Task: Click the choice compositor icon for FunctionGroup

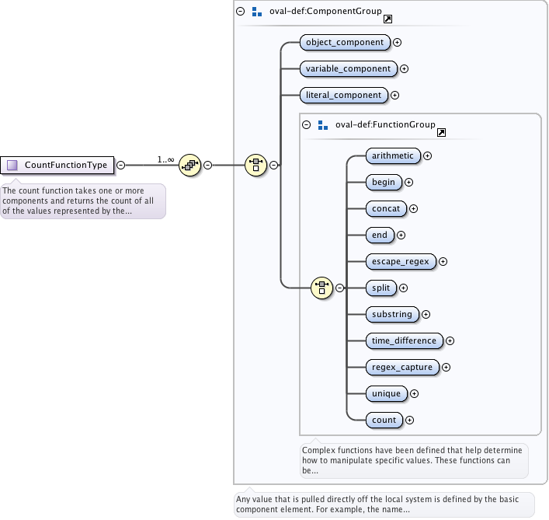Action: point(321,288)
